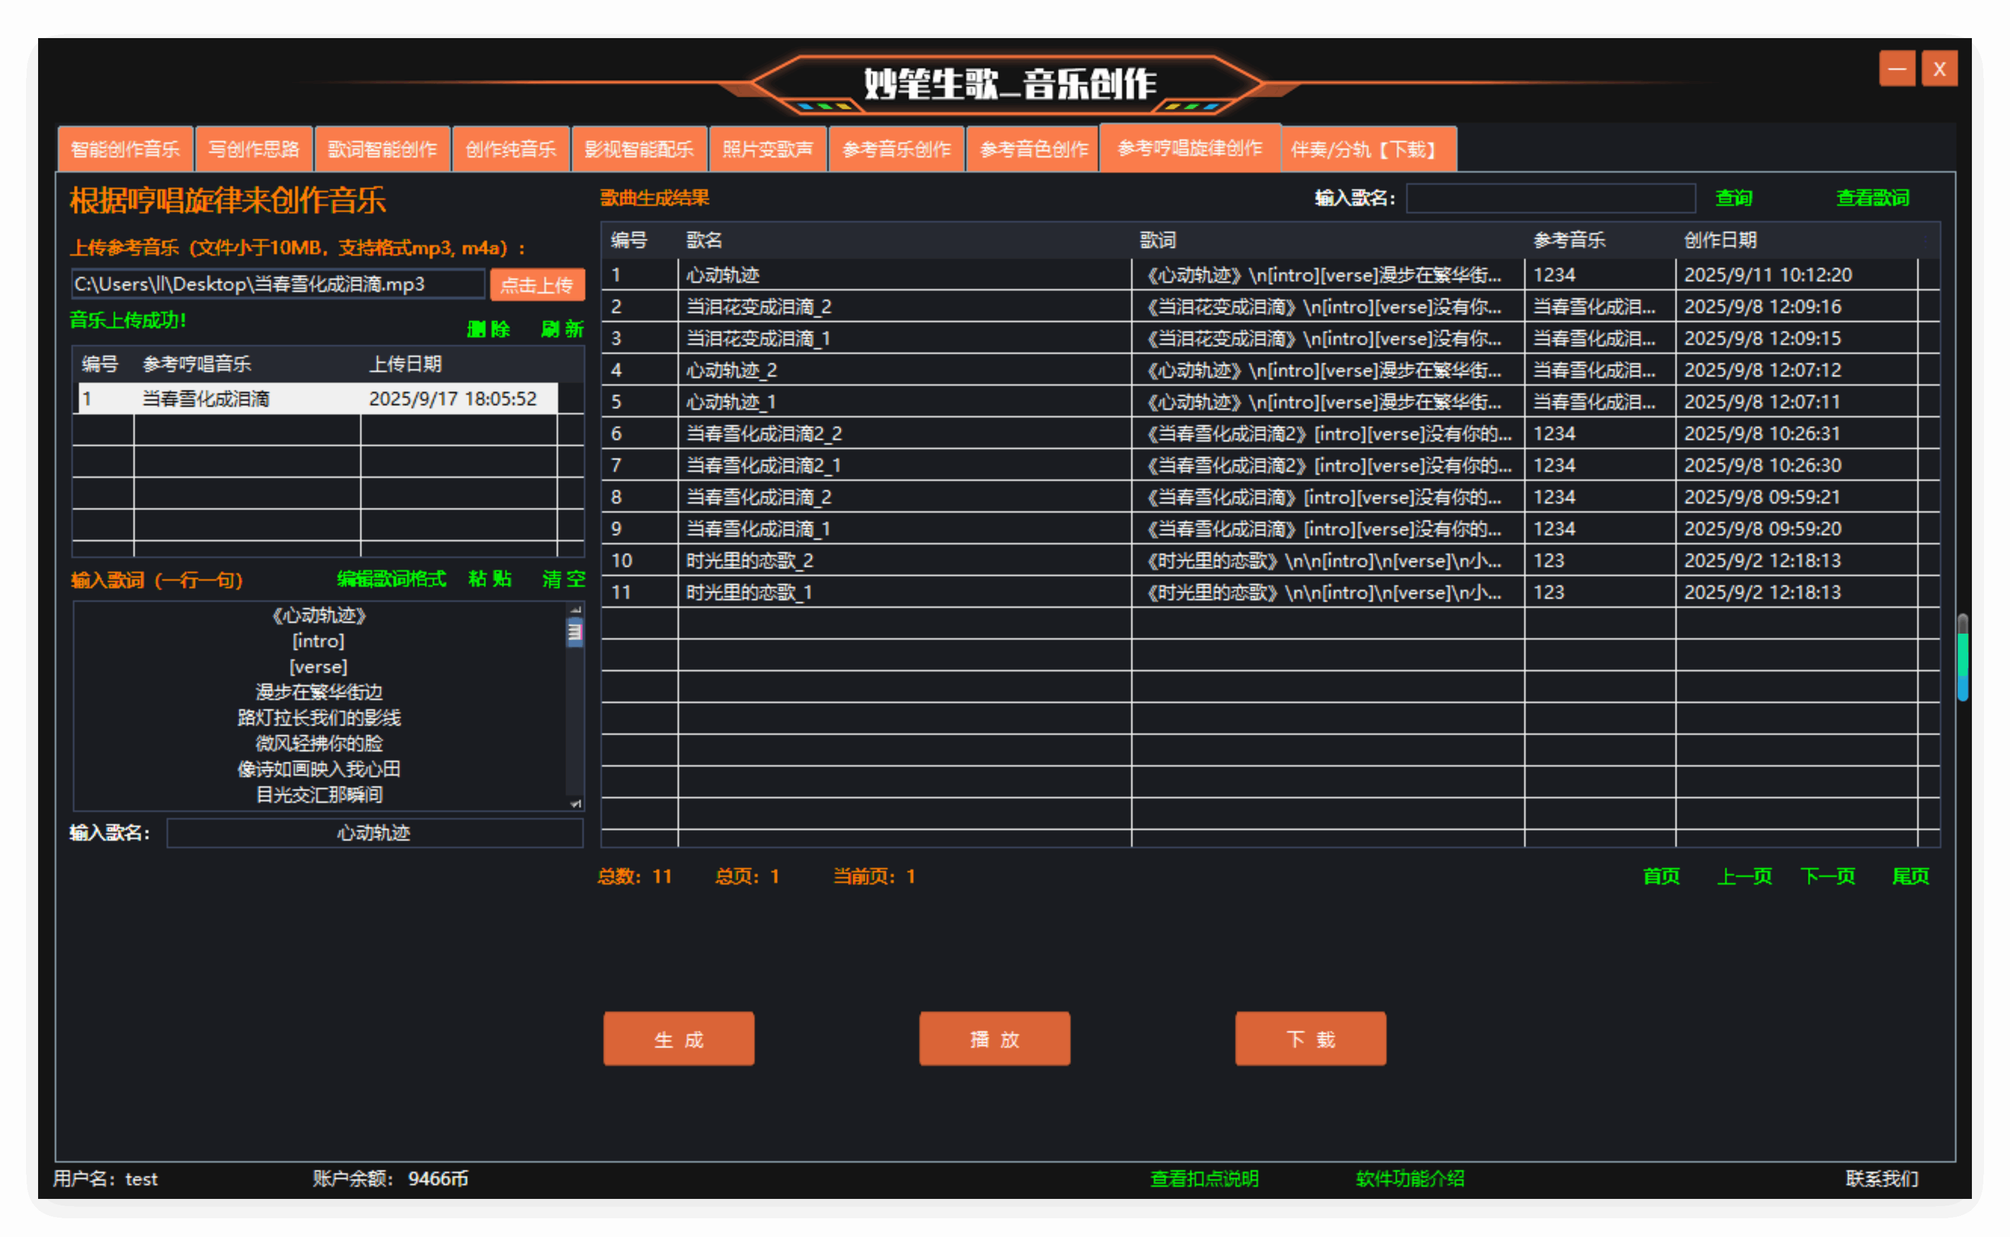Click lyrics box scroll down arrow
This screenshot has width=2010, height=1237.
coord(576,804)
